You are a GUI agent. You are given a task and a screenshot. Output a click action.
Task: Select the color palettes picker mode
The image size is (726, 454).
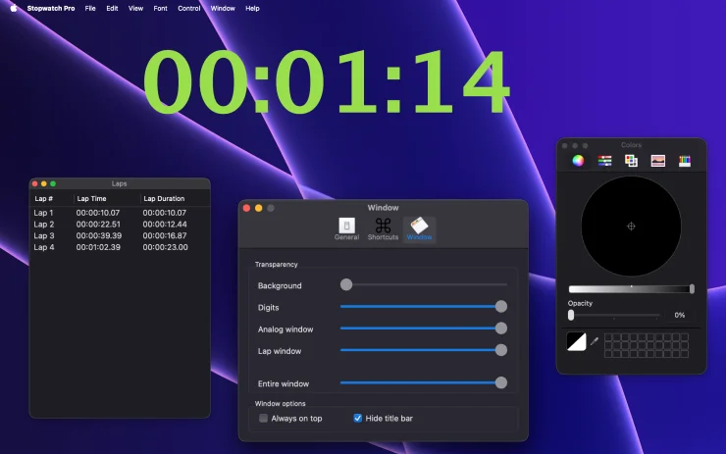tap(631, 161)
